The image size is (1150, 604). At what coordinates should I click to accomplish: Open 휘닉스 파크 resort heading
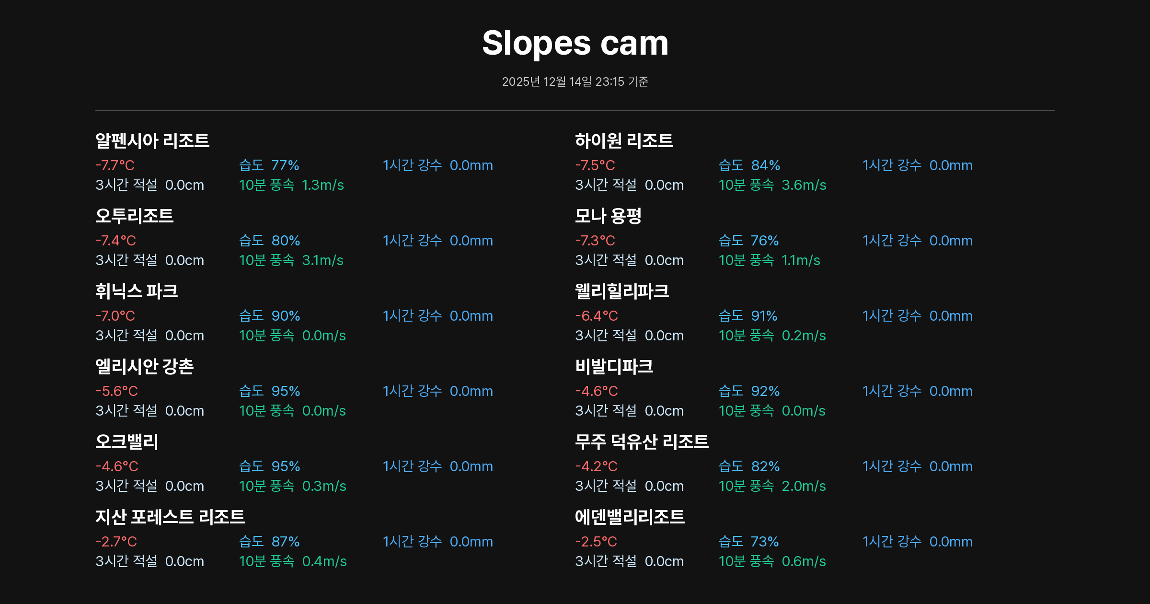[137, 291]
